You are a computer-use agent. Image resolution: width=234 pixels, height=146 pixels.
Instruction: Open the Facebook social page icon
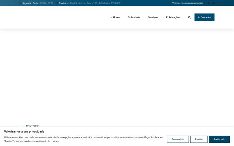pyautogui.click(x=208, y=3)
